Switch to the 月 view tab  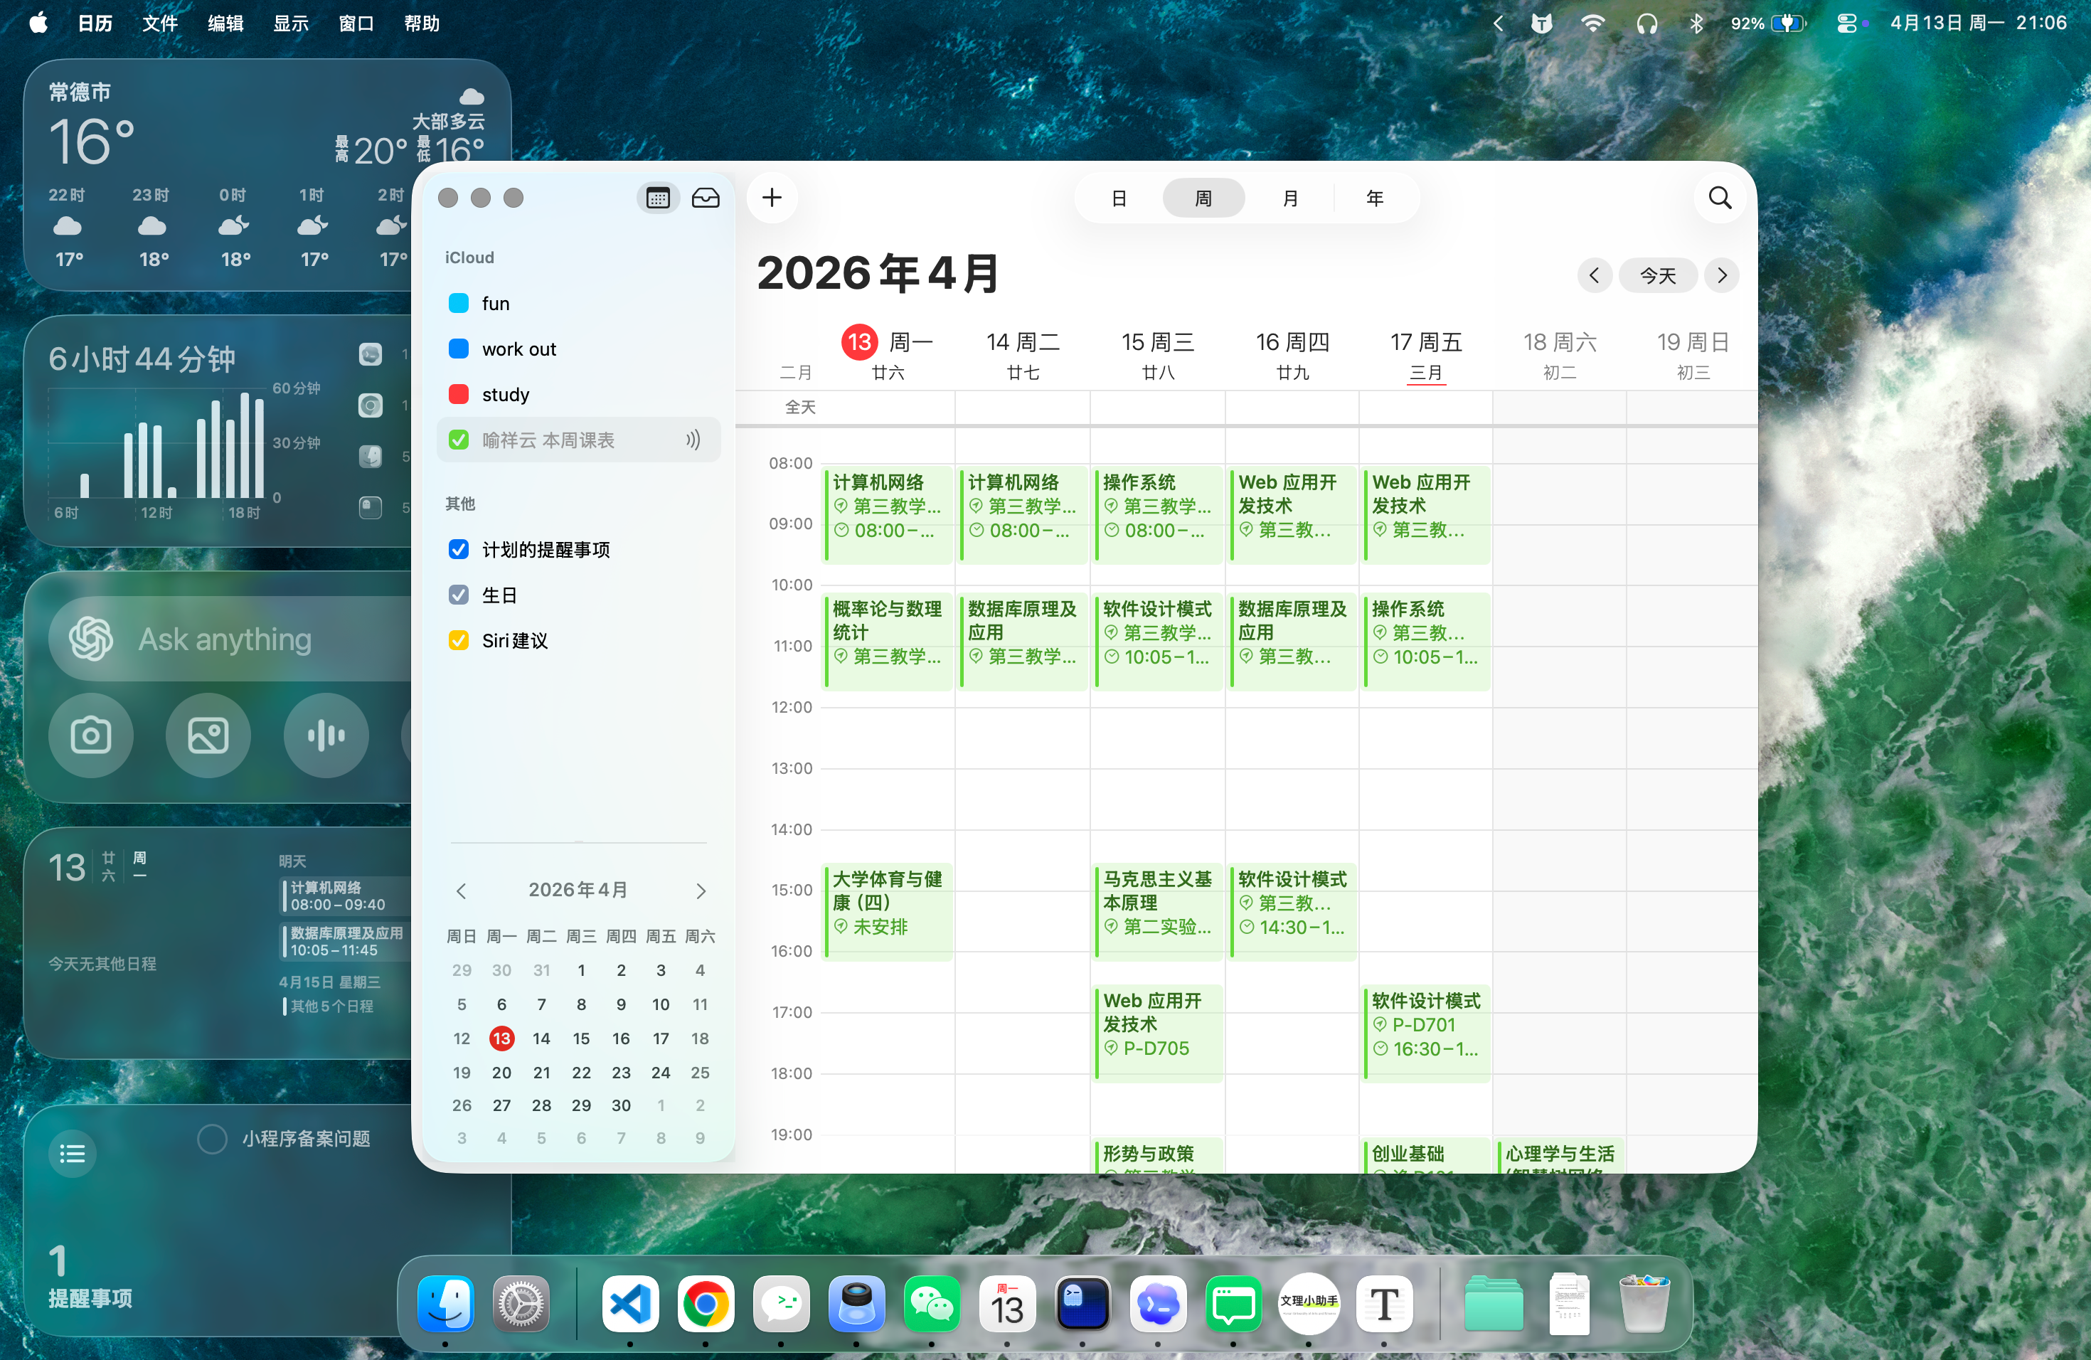tap(1289, 198)
